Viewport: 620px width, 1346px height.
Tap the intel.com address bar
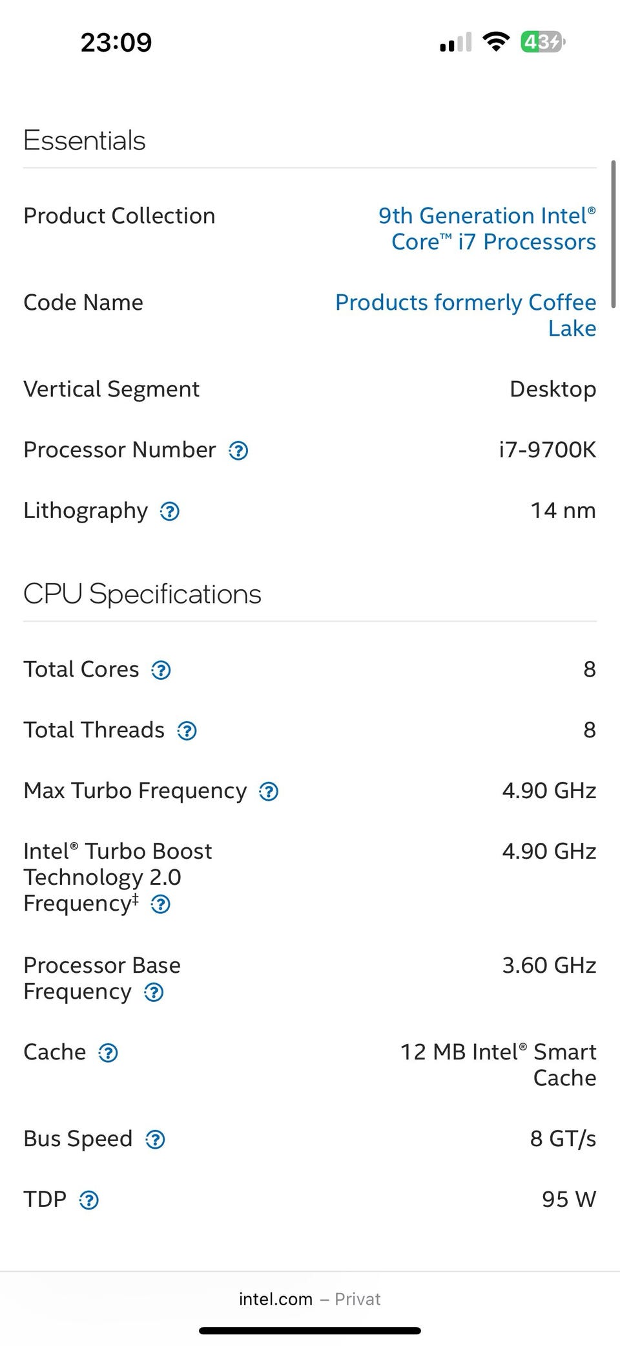[x=309, y=1299]
